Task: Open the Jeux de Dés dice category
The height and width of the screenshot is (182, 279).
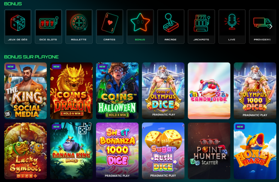Action: click(x=18, y=26)
